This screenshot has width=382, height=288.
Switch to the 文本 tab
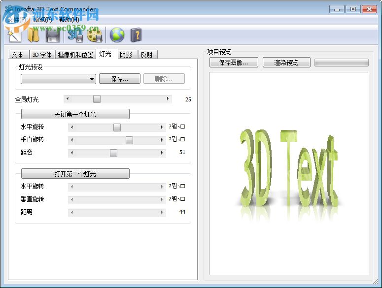coord(18,55)
